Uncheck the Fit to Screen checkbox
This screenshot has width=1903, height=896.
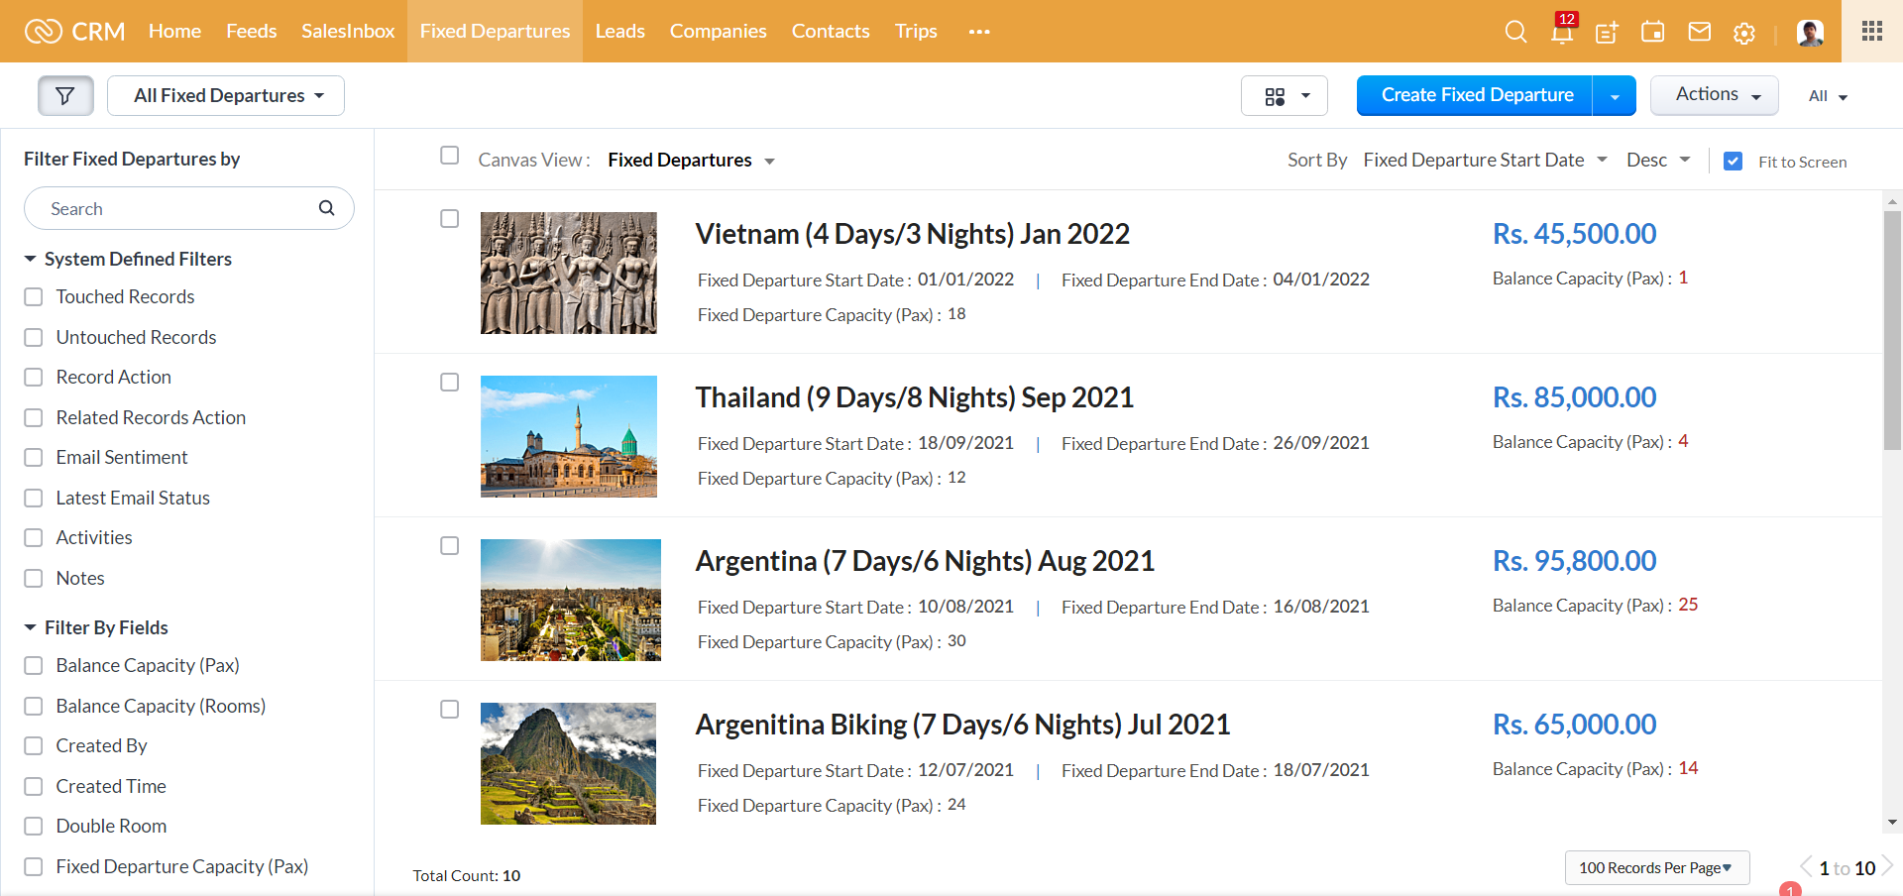(1733, 162)
